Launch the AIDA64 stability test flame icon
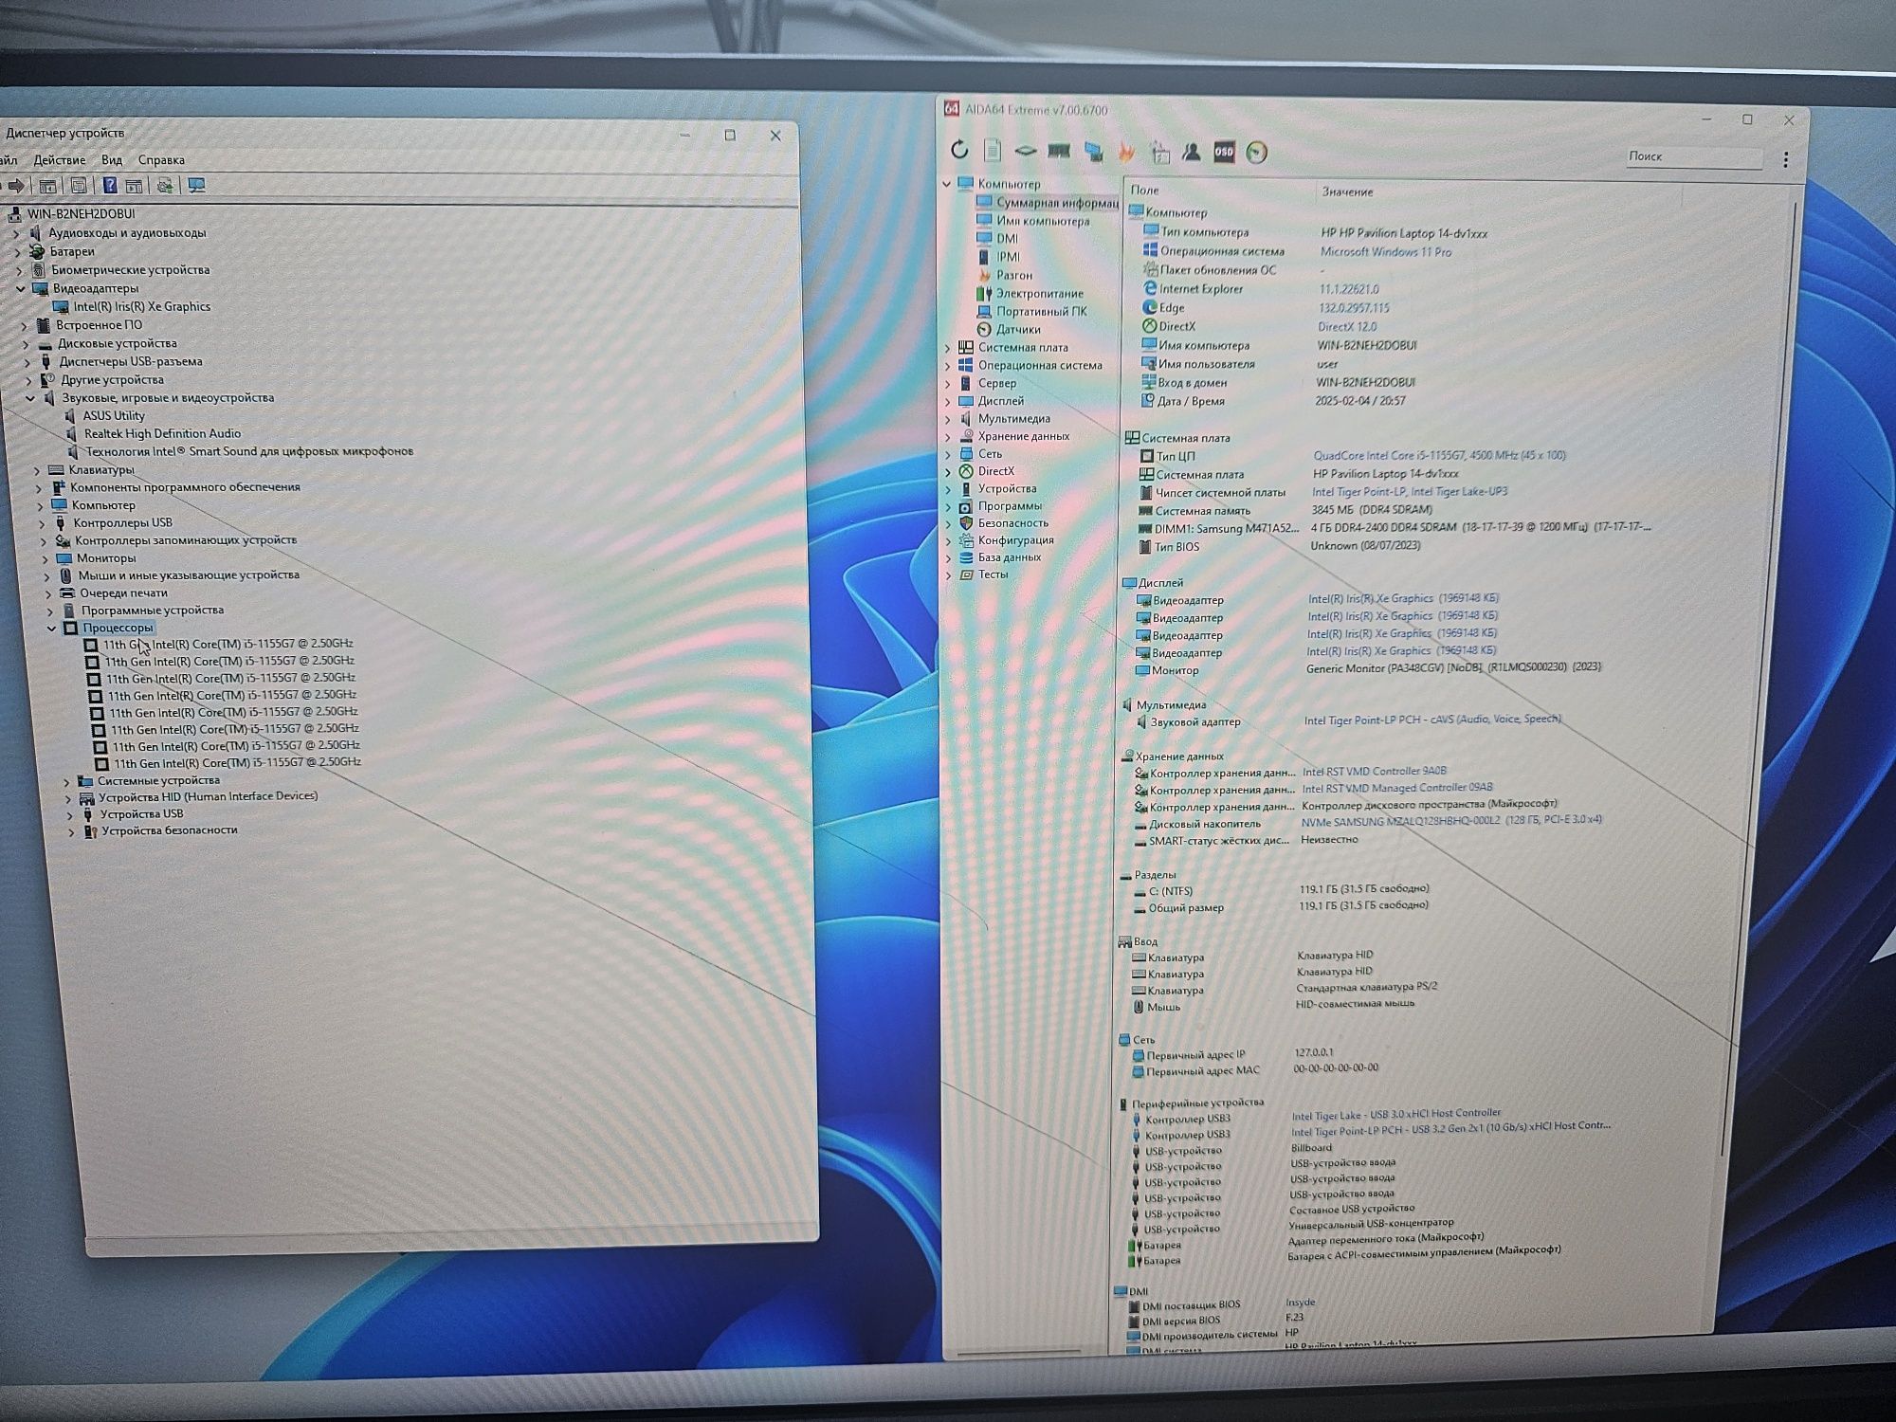1896x1422 pixels. tap(1126, 152)
